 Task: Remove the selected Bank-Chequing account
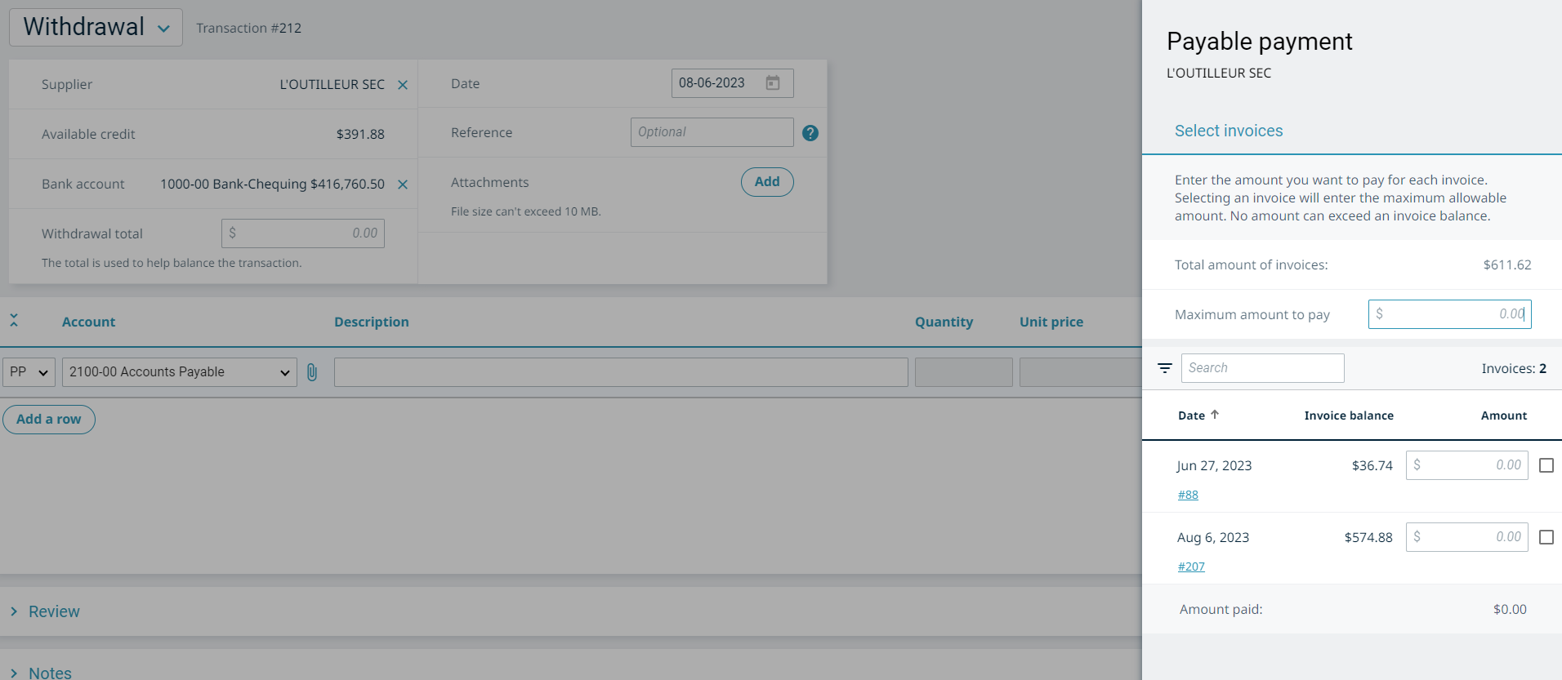[x=402, y=184]
